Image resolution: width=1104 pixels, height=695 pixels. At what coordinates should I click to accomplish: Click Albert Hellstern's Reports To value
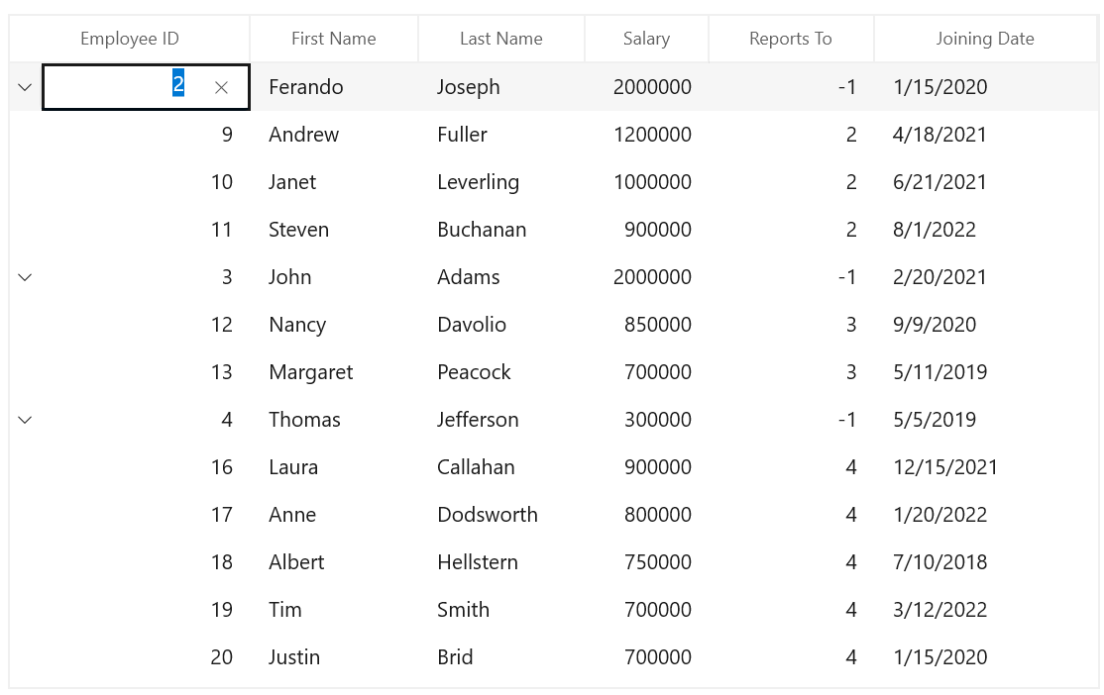pos(850,561)
